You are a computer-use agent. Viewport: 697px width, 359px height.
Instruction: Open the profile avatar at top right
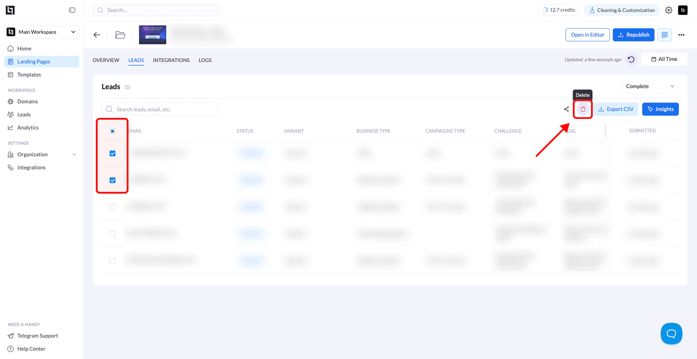(x=683, y=10)
